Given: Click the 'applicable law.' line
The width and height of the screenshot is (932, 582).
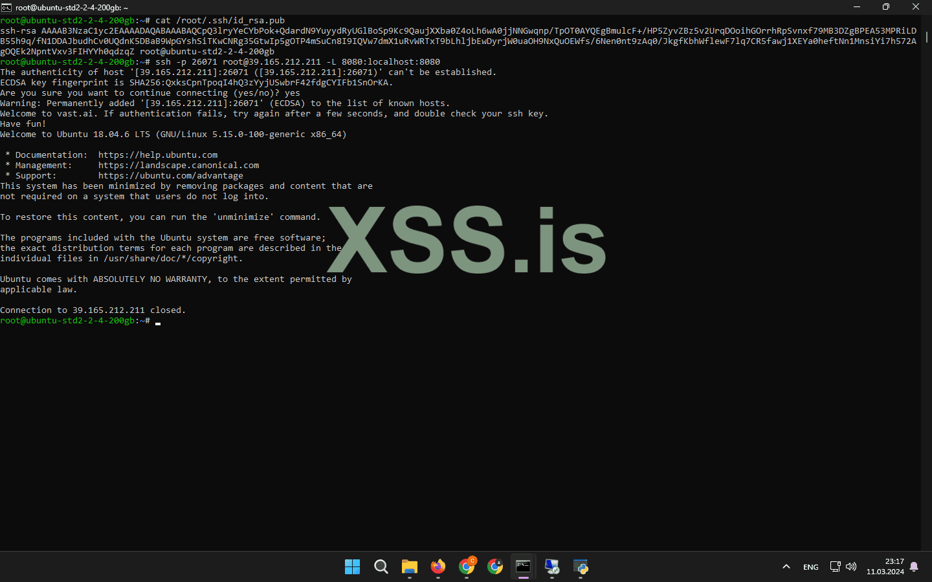Looking at the screenshot, I should 39,289.
